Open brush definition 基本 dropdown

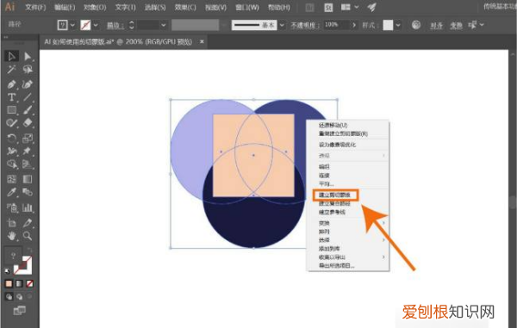click(x=282, y=25)
